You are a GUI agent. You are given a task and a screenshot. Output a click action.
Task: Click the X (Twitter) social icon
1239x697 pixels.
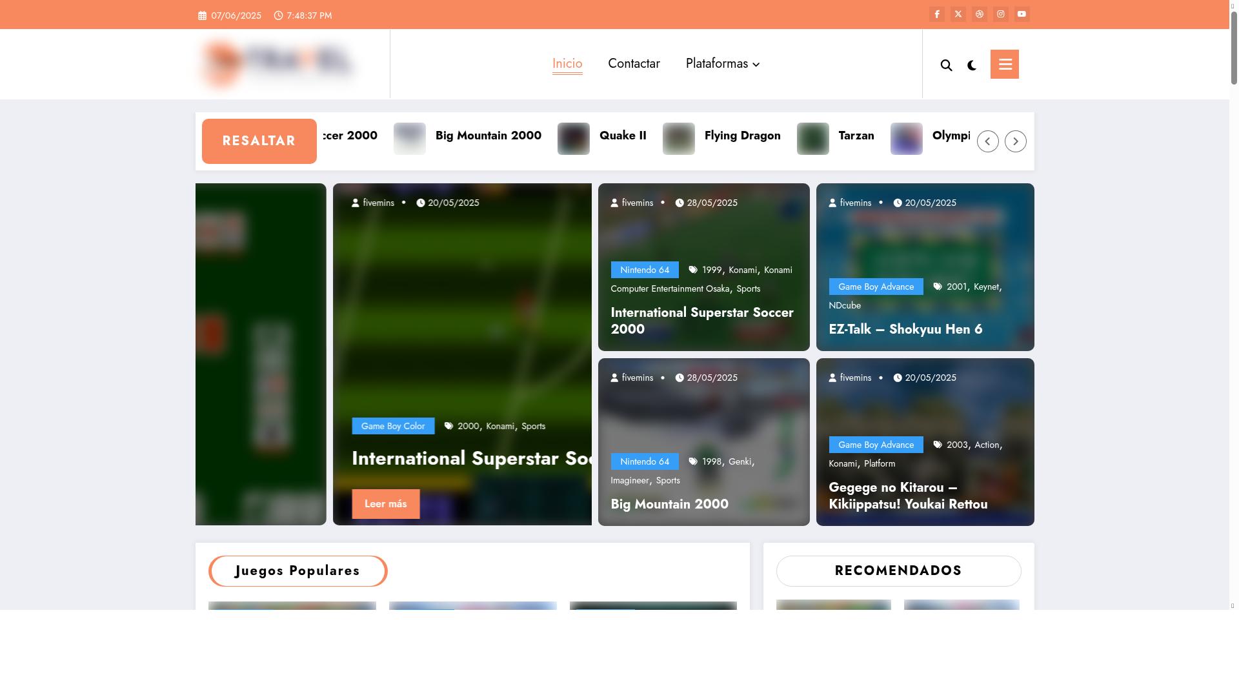[958, 14]
